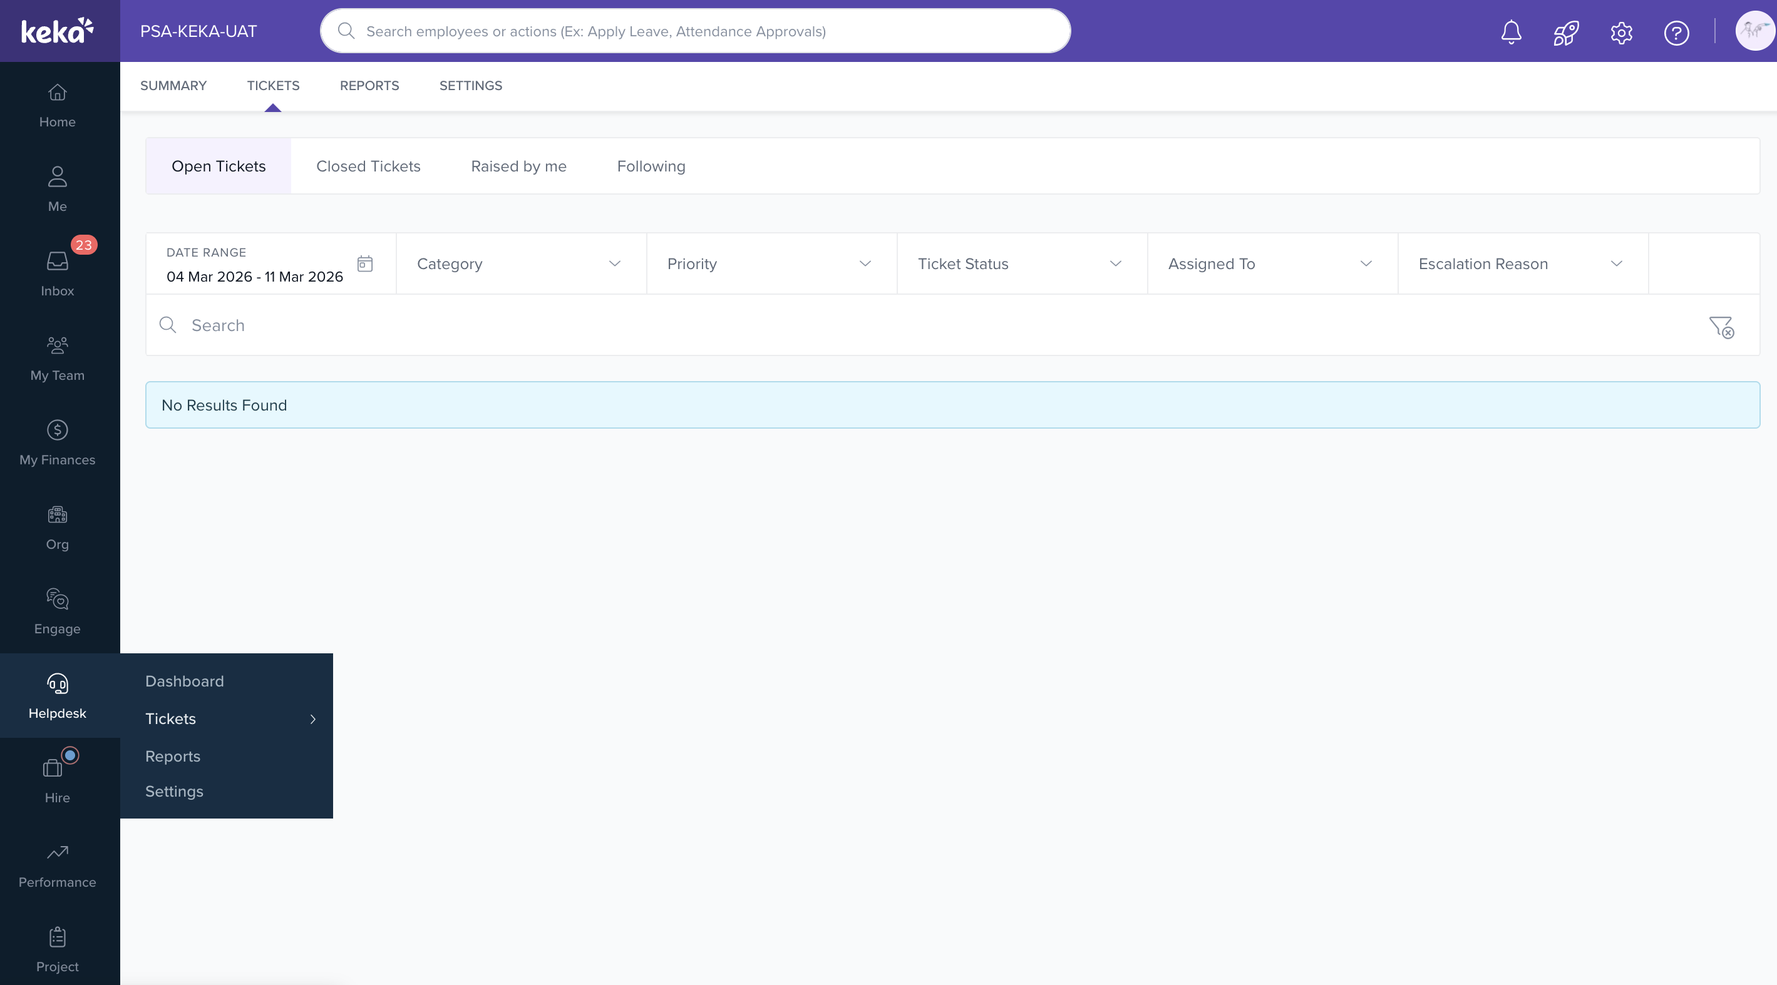Click the clear filters funnel icon
The height and width of the screenshot is (985, 1777).
tap(1721, 326)
